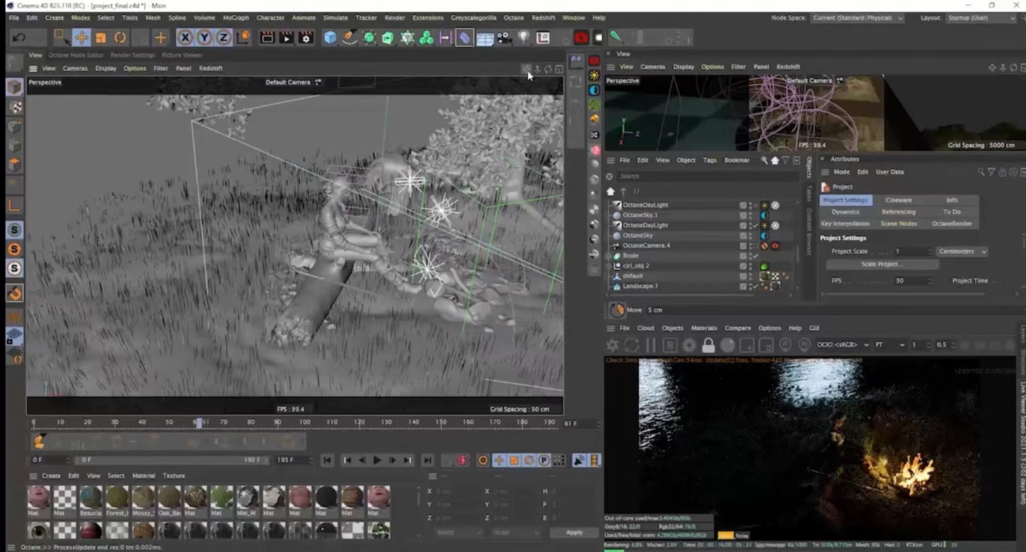The height and width of the screenshot is (552, 1026).
Task: Click the Apply button in coordinates
Action: pyautogui.click(x=574, y=532)
